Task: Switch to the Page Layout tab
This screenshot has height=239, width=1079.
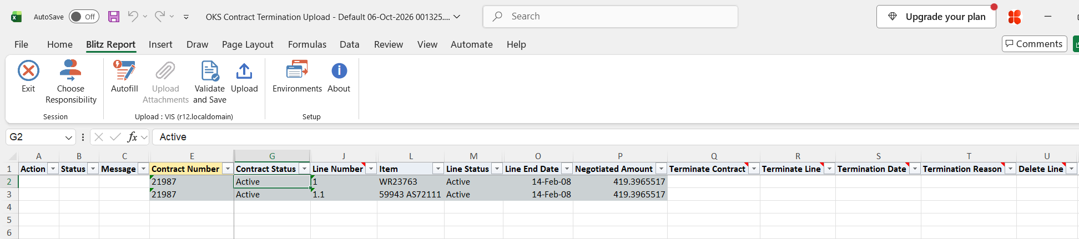Action: [248, 44]
